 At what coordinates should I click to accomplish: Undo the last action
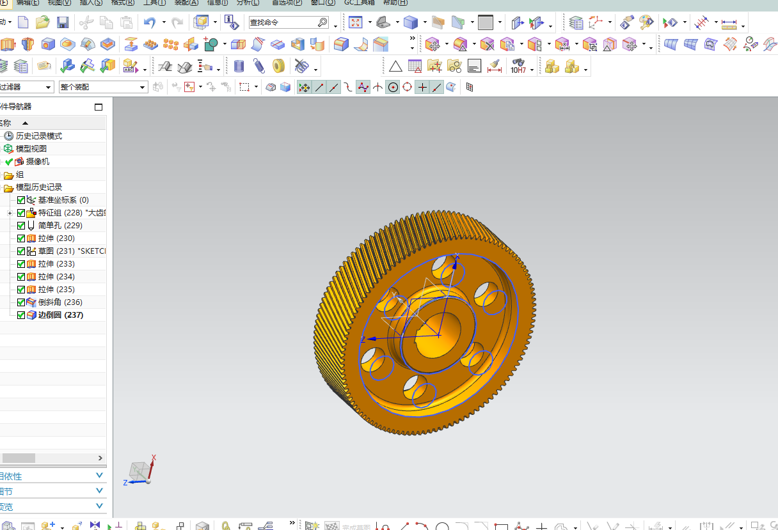tap(150, 23)
